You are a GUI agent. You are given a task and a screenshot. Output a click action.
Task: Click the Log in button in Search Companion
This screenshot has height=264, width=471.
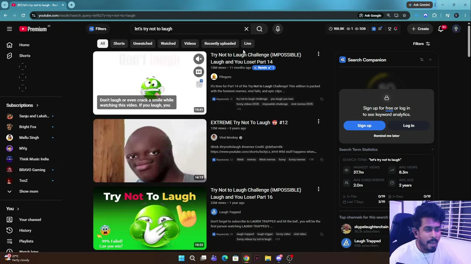click(408, 125)
